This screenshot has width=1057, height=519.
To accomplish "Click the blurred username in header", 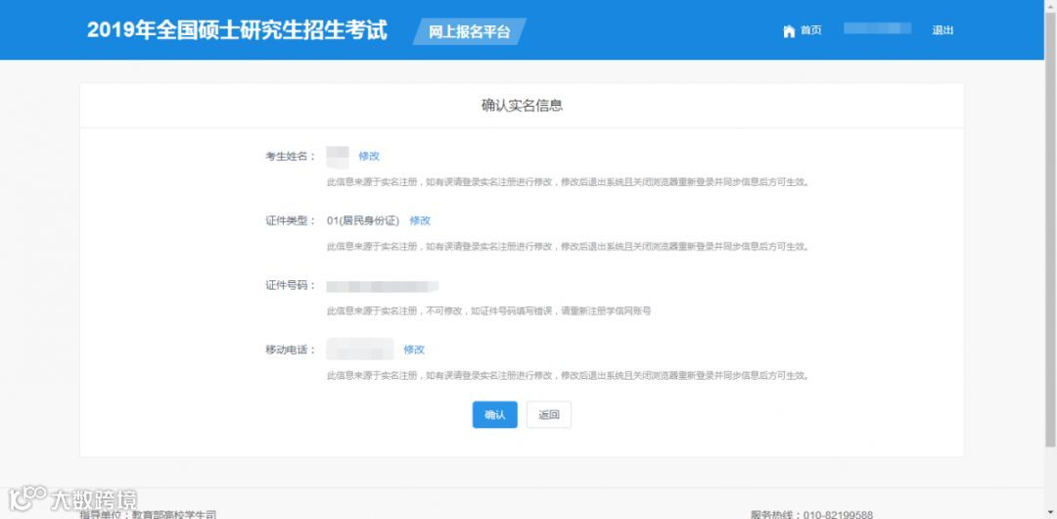I will [877, 29].
